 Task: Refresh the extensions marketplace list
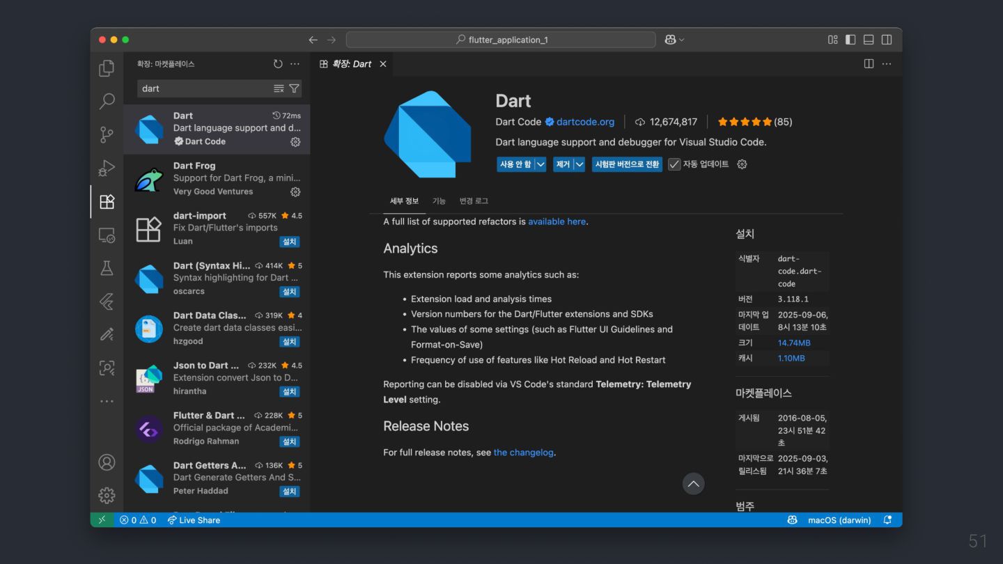click(278, 64)
